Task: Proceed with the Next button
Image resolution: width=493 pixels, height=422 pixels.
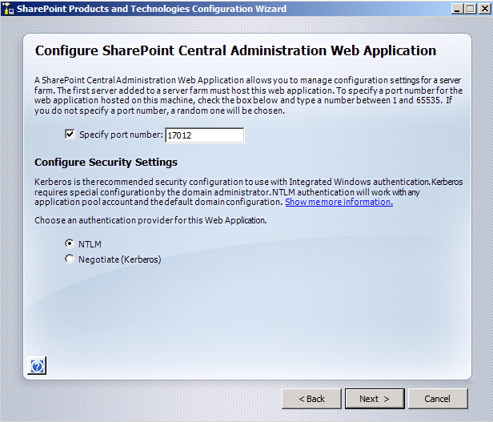Action: coord(375,399)
